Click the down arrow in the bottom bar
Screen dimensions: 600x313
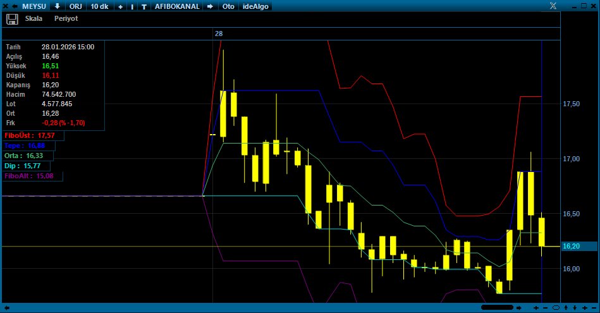click(x=575, y=308)
